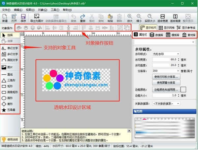The height and width of the screenshot is (150, 198).
Task: Switch to the 模板库 tab
Action: pyautogui.click(x=173, y=35)
